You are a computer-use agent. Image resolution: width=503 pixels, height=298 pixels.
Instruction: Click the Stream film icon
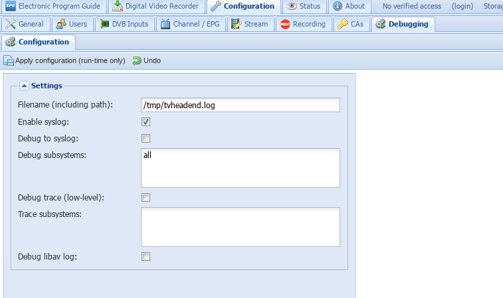tap(237, 25)
